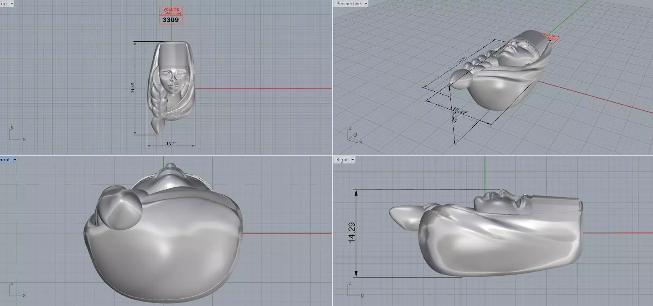Open the Front viewport dropdown arrow
Screen dimensions: 653x306
point(15,160)
